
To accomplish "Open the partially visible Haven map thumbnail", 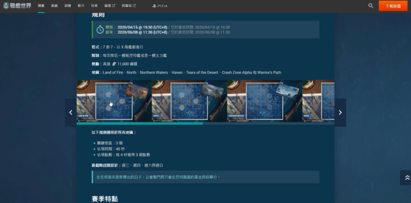I will click(318, 101).
